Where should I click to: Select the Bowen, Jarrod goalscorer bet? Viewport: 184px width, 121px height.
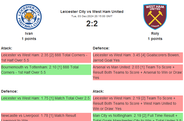[x=137, y=58]
